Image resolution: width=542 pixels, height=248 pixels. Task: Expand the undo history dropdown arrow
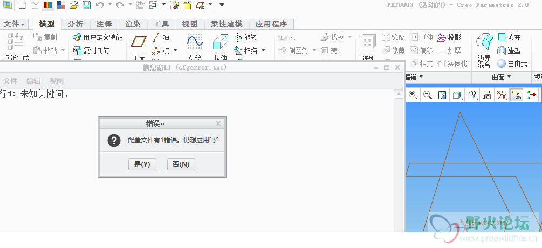tap(109, 5)
